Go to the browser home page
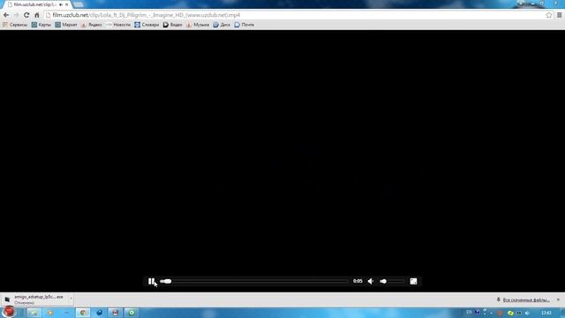565x318 pixels. (x=37, y=15)
